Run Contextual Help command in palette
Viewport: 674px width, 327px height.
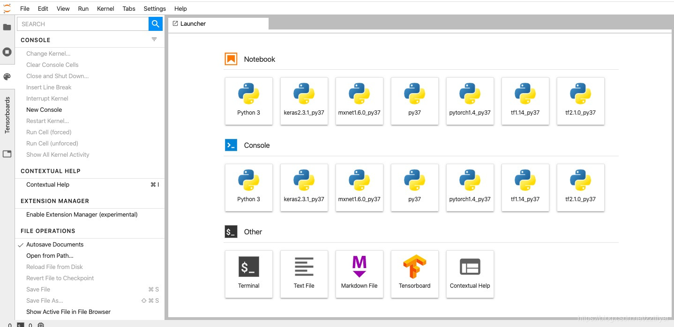point(90,185)
